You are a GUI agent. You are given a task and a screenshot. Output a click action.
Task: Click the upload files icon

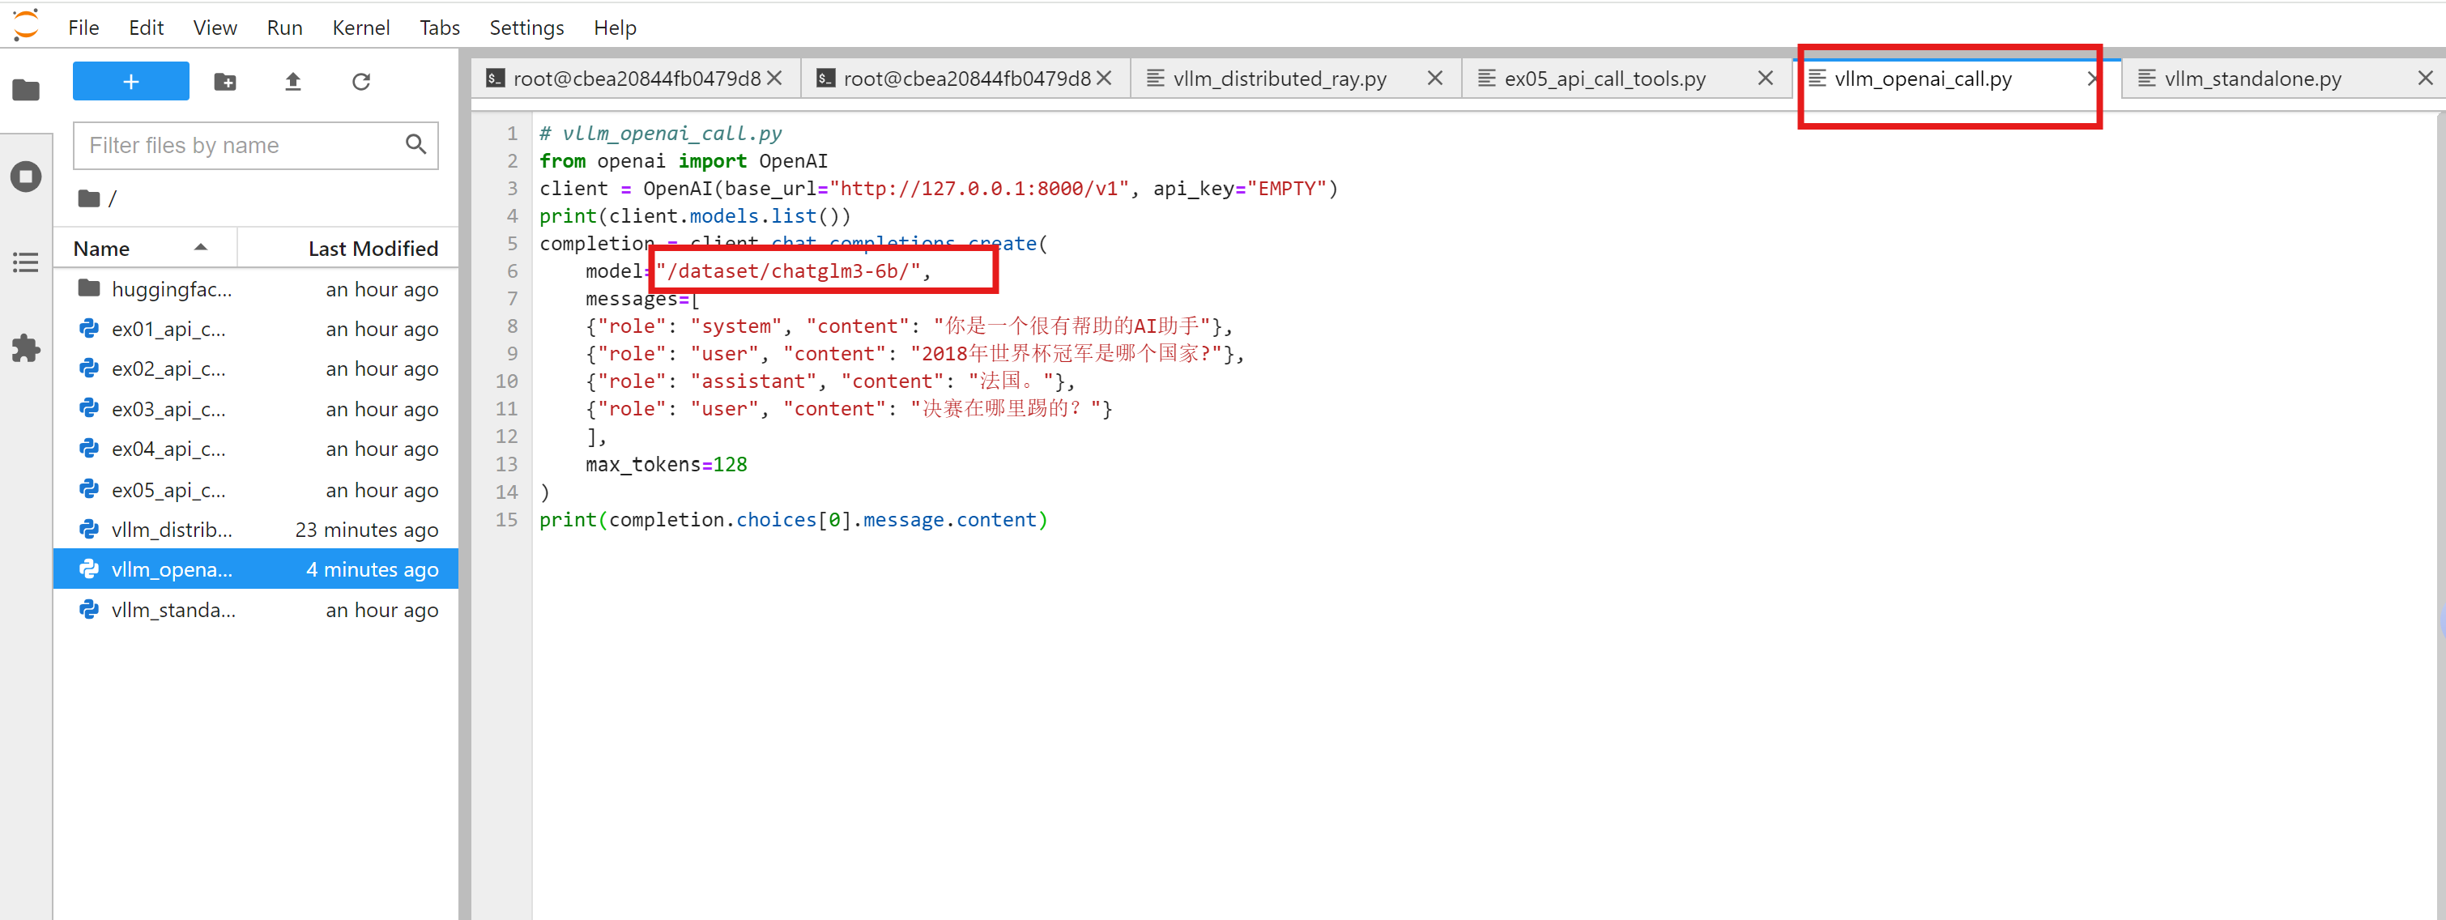pos(292,82)
